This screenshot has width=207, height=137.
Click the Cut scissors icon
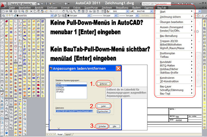[31, 11]
